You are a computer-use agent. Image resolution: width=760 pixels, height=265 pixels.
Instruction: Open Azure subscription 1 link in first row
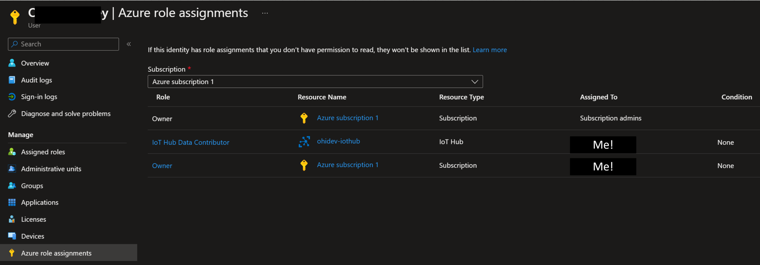tap(348, 118)
